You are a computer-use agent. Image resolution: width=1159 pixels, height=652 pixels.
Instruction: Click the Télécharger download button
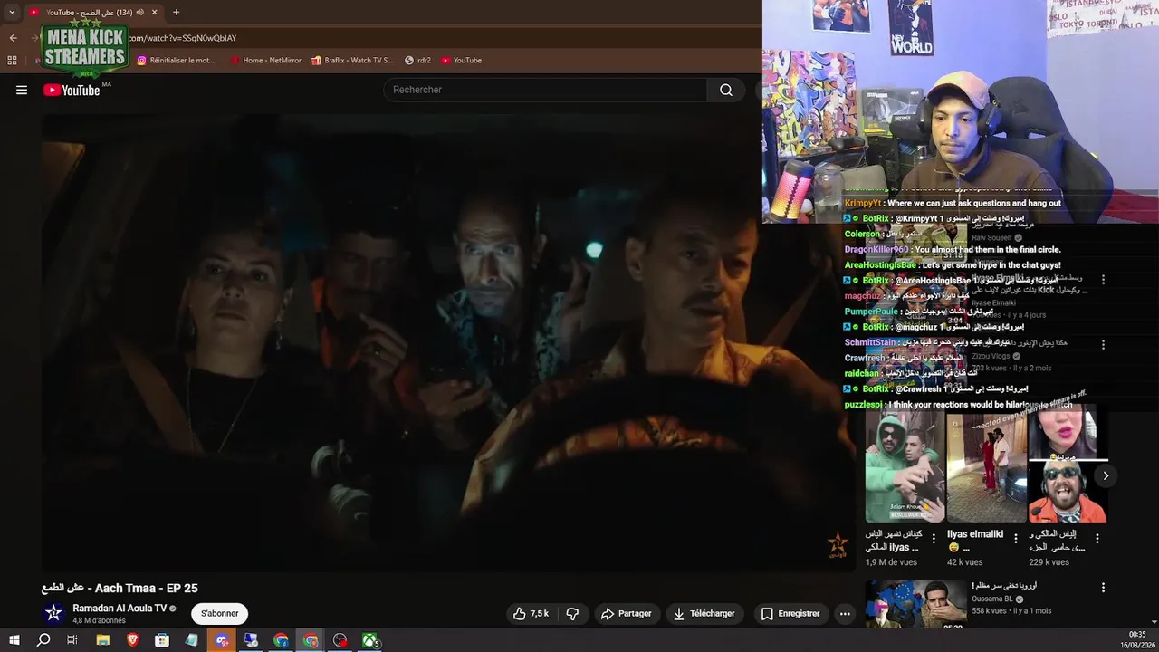704,613
